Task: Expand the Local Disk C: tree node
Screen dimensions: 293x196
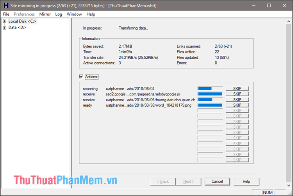Action: point(5,21)
